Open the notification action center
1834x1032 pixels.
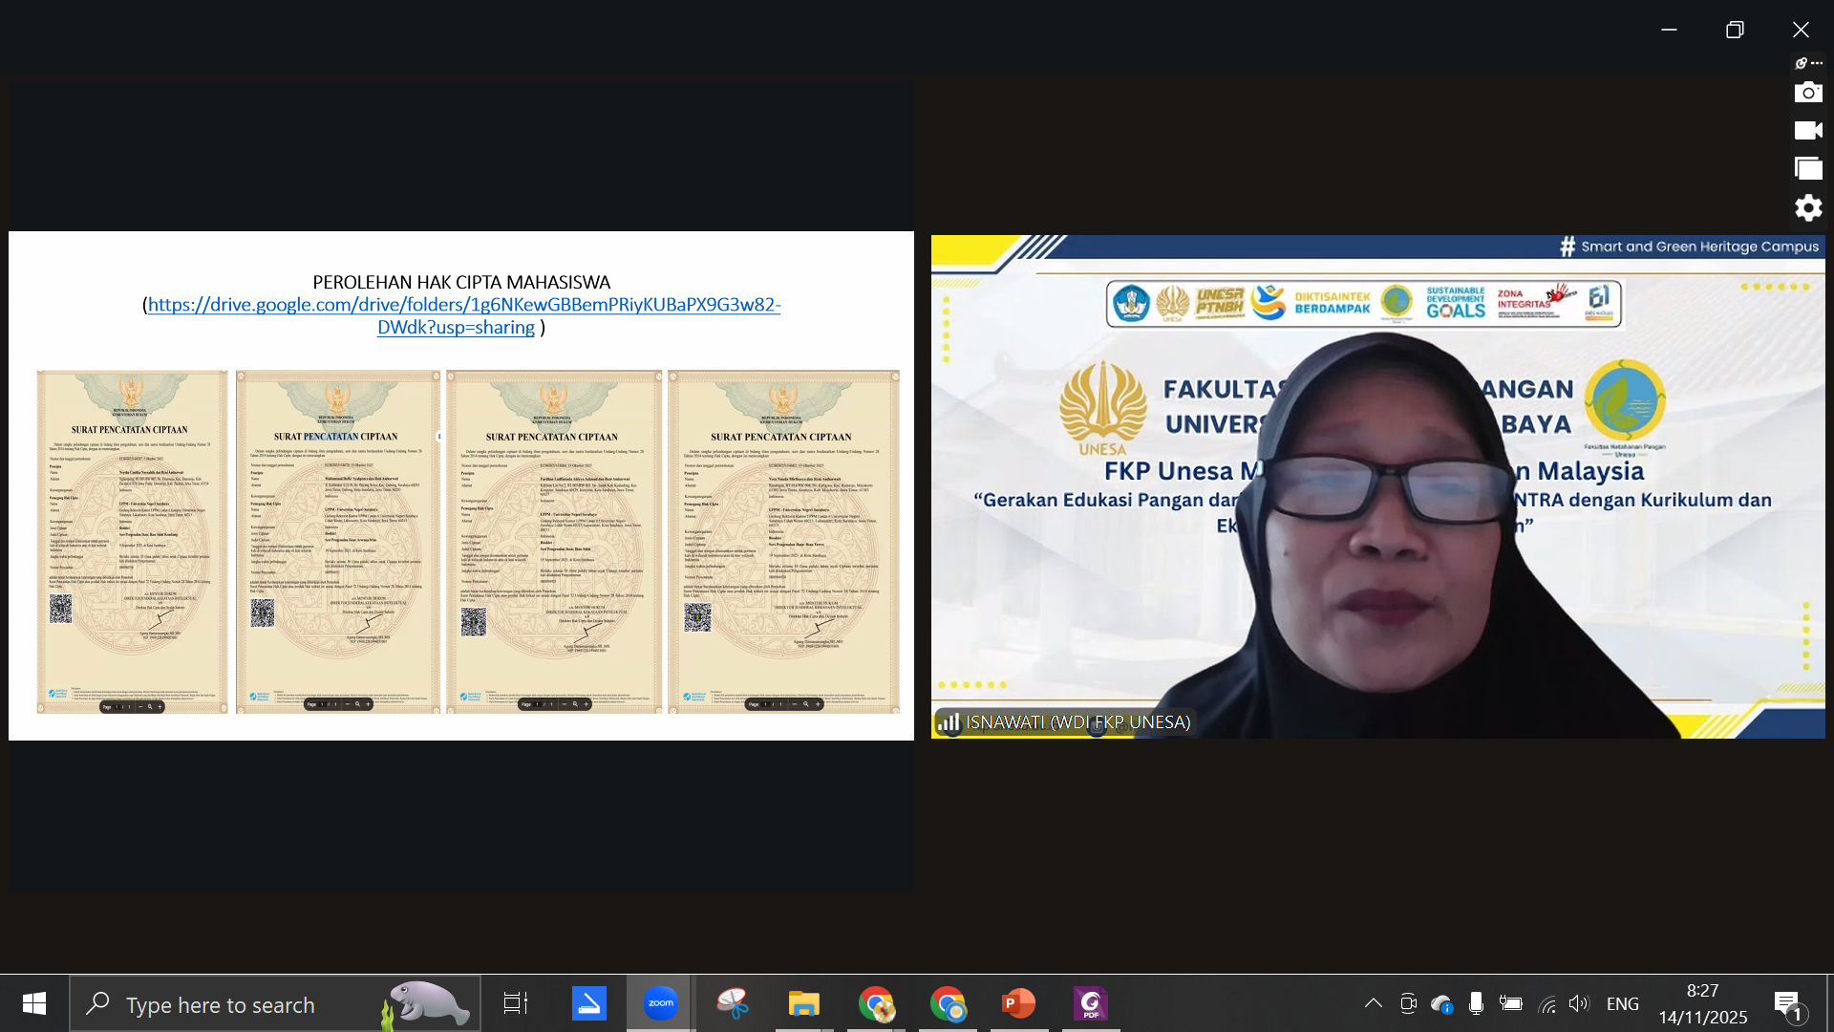point(1789,1003)
